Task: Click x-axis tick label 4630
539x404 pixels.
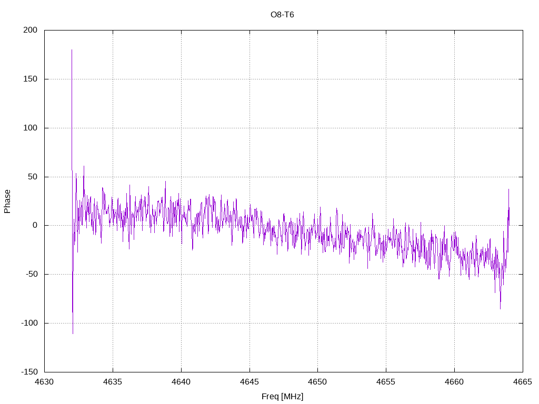Action: [44, 382]
